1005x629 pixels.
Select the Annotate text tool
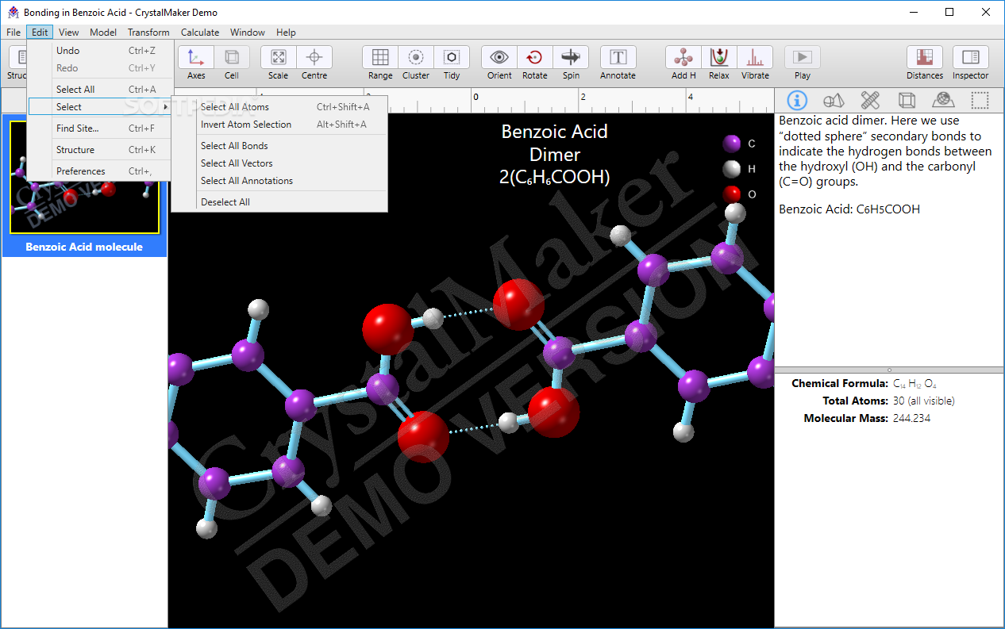pos(618,57)
